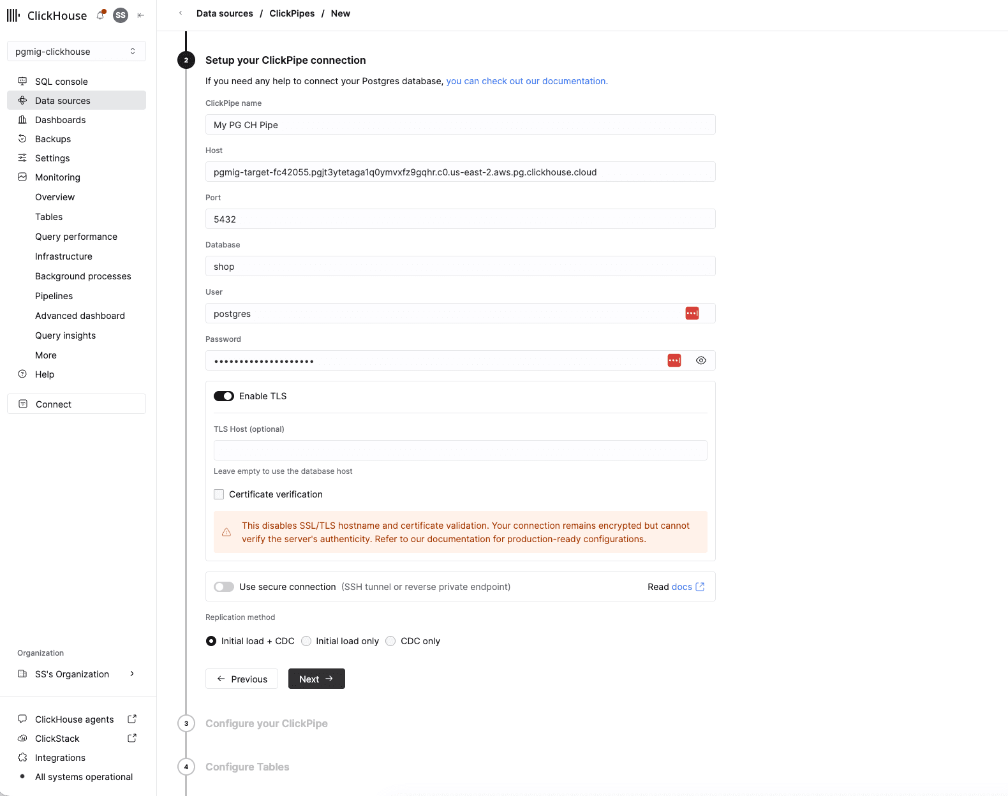The height and width of the screenshot is (796, 1008).
Task: Select Initial load only radio
Action: click(306, 641)
